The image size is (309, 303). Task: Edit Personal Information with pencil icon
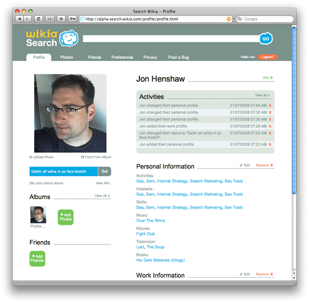point(244,165)
